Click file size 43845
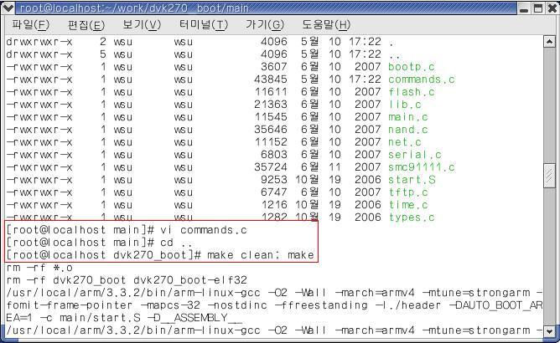The image size is (560, 343). [x=270, y=79]
